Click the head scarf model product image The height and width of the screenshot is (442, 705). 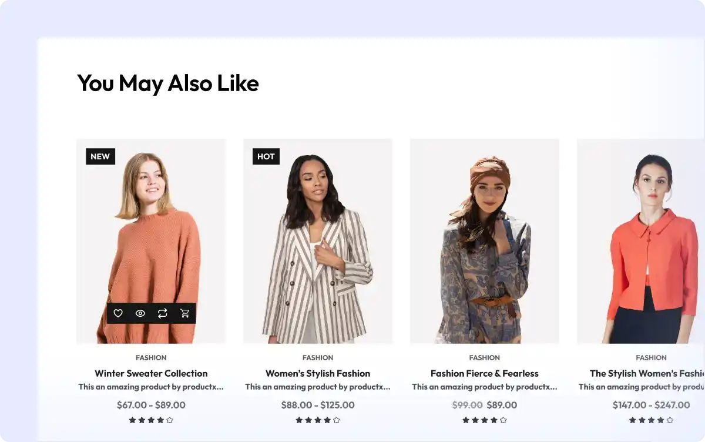pyautogui.click(x=485, y=247)
